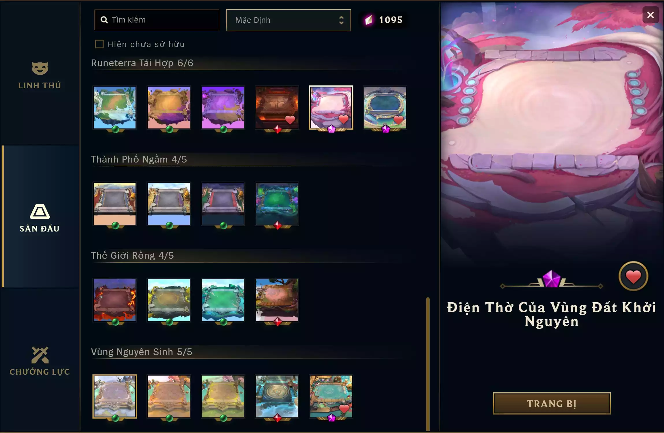Check the Hiện chưa sở hữu checkbox

(99, 44)
